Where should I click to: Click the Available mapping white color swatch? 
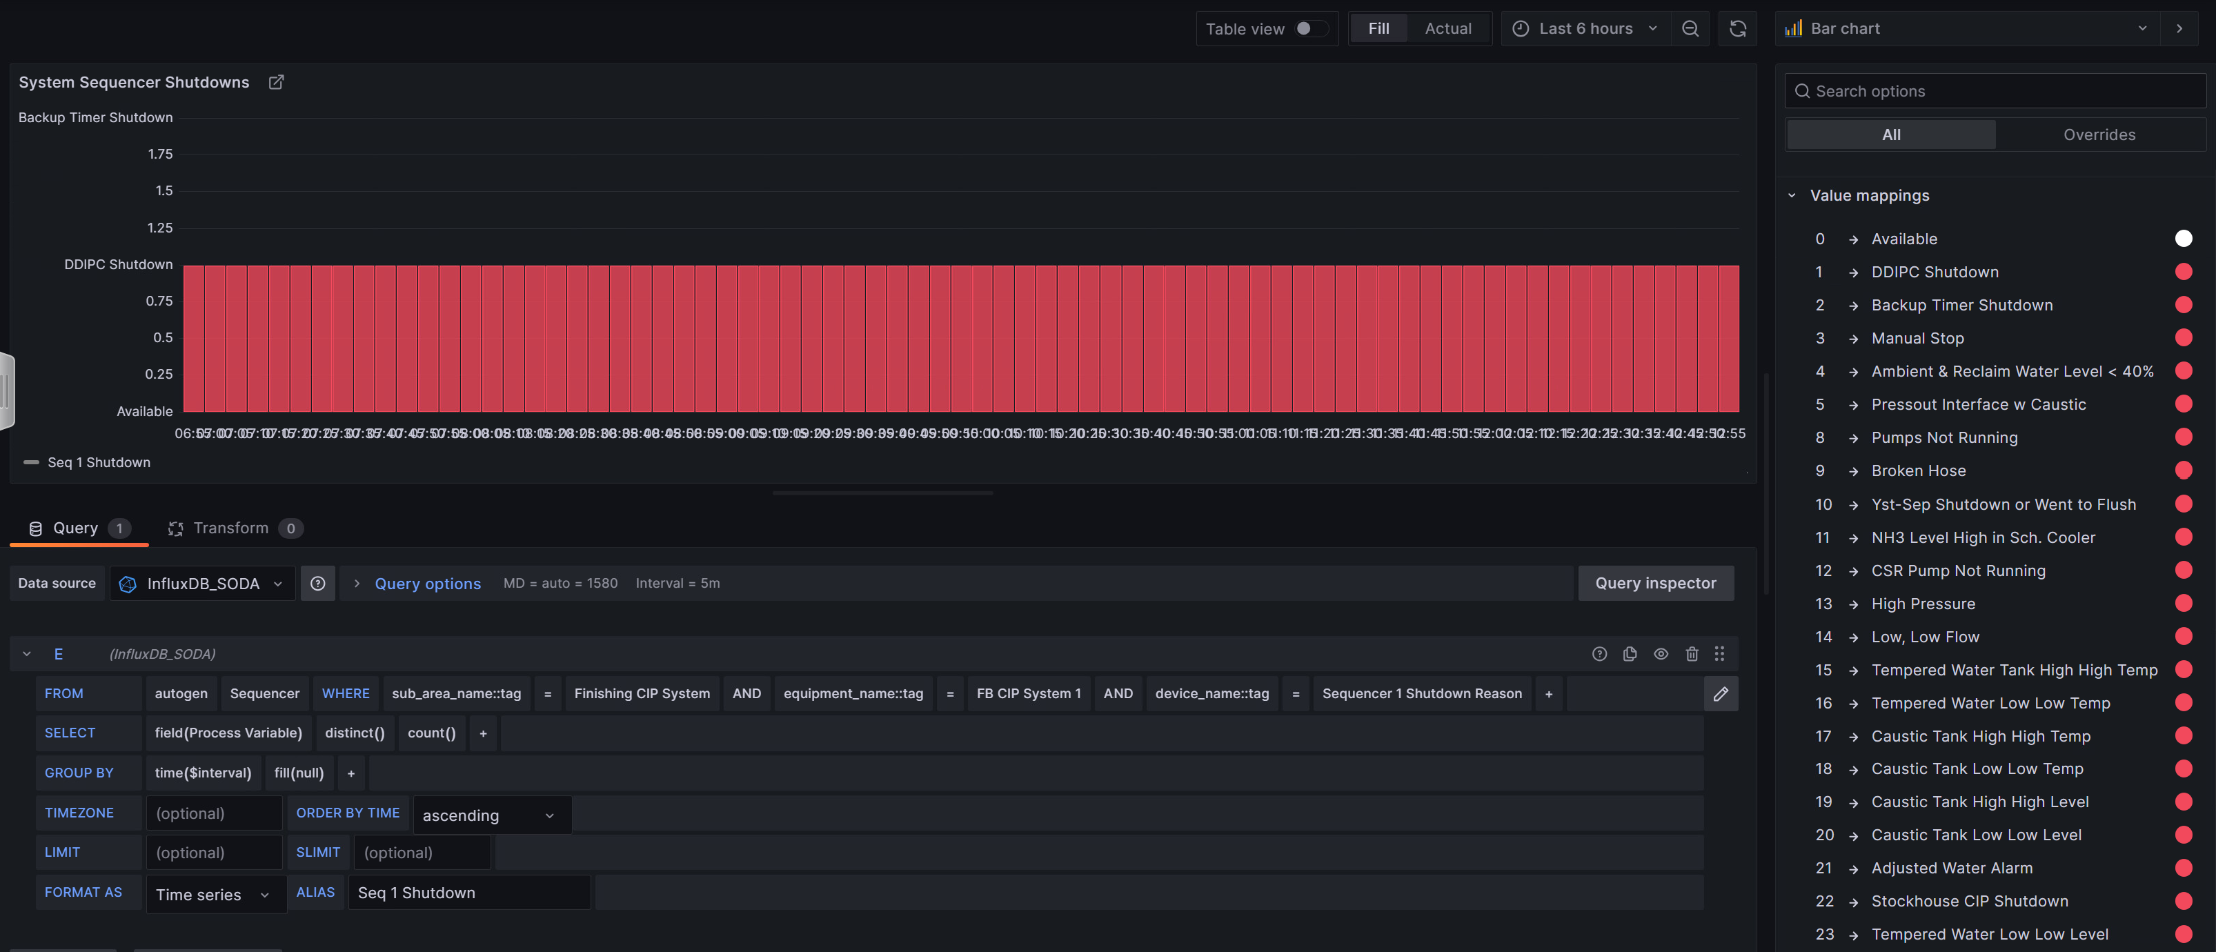click(x=2182, y=238)
